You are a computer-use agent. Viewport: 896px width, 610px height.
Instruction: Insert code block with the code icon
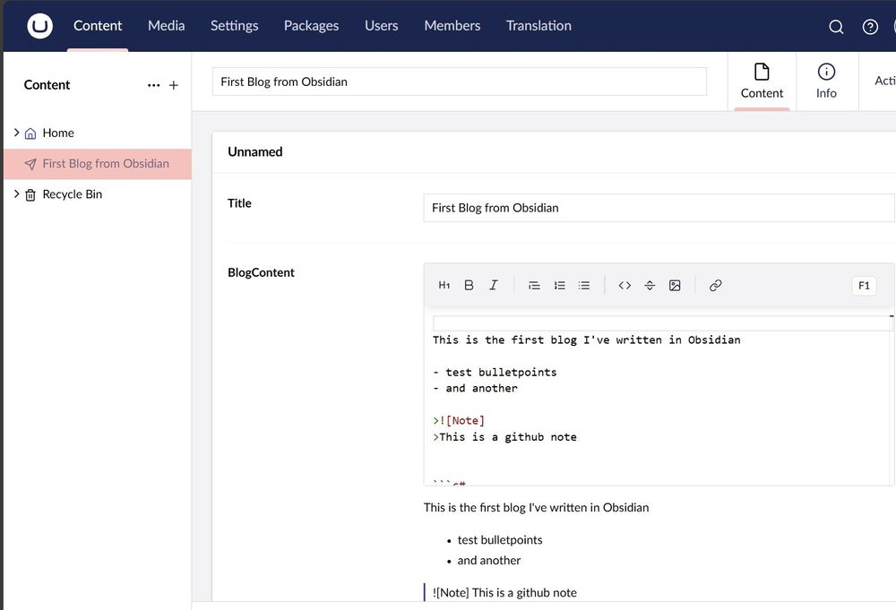625,285
